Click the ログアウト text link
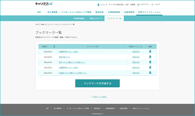Image resolution: width=195 pixels, height=116 pixels. (x=145, y=5)
